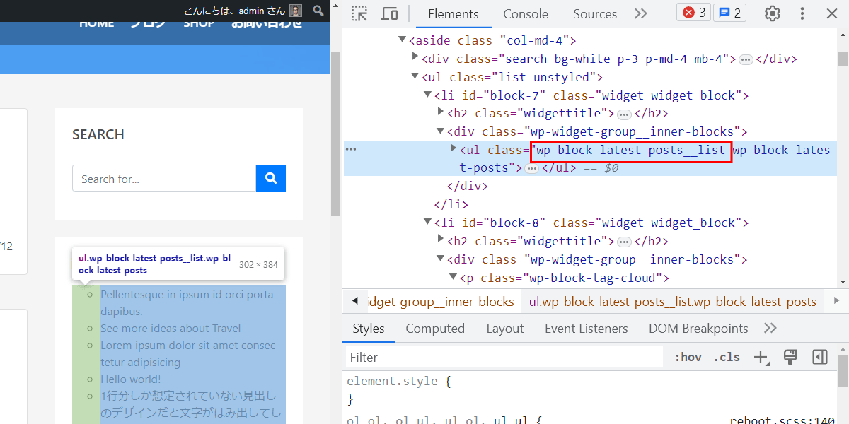Close the DevTools panel
The width and height of the screenshot is (849, 424).
tap(832, 13)
